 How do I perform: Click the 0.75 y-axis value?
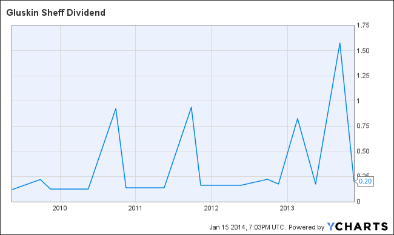point(363,126)
